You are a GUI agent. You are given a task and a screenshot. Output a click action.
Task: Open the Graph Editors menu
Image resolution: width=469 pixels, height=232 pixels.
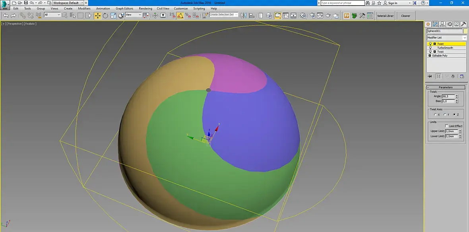[x=124, y=8]
